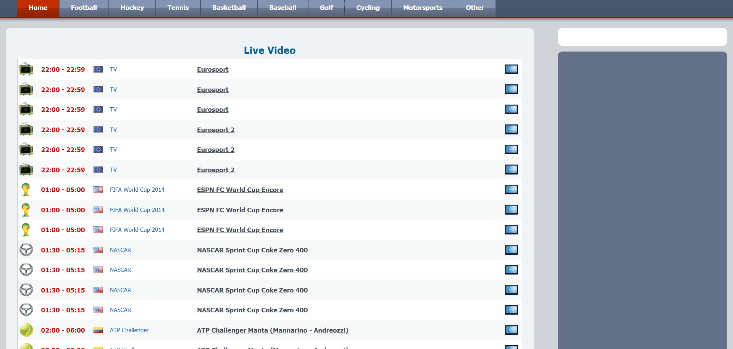Click the US flag in the third NASCAR row

(98, 290)
